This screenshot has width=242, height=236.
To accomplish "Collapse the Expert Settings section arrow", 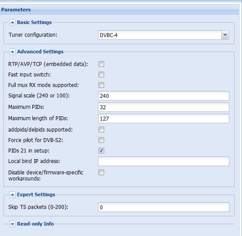I will tap(12, 194).
